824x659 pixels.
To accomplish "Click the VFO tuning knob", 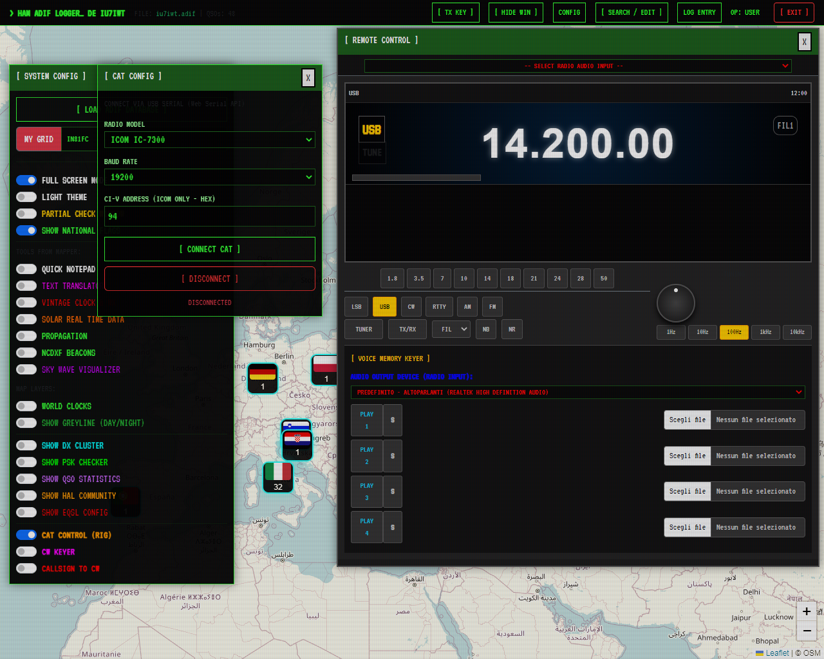I will coord(675,303).
